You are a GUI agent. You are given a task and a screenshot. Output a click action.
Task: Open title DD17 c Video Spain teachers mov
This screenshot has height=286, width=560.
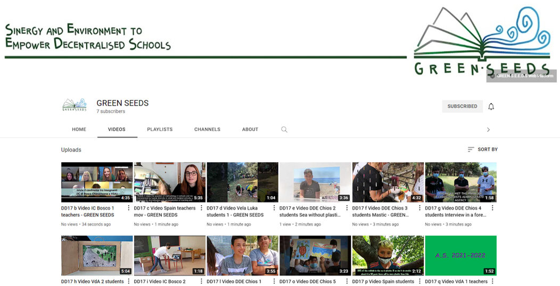164,212
